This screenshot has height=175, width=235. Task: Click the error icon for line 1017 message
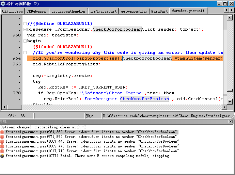2,151
